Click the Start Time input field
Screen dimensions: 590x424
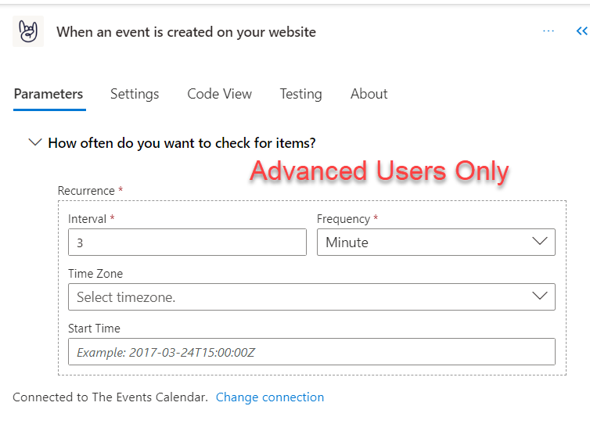coord(311,352)
